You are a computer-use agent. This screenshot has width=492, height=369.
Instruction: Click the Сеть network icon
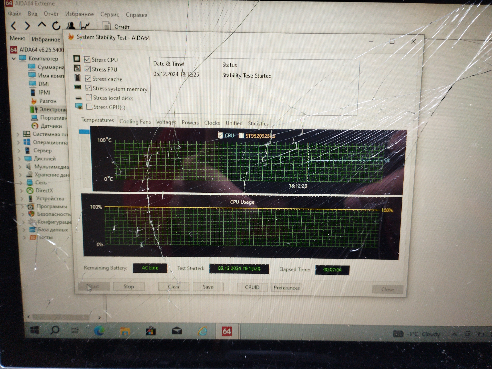tap(30, 182)
